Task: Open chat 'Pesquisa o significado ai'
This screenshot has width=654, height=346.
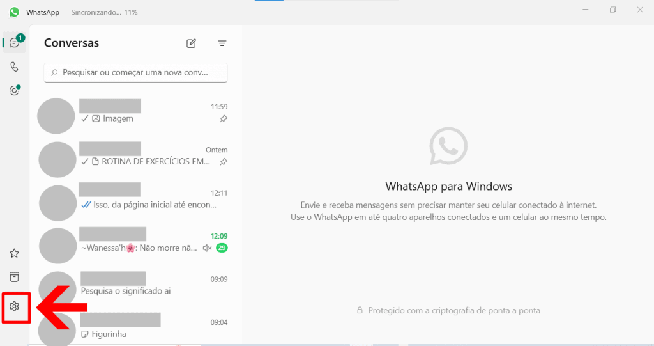Action: coord(135,288)
